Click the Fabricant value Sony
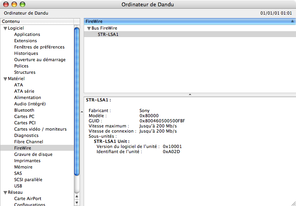The image size is (296, 206). [x=144, y=110]
